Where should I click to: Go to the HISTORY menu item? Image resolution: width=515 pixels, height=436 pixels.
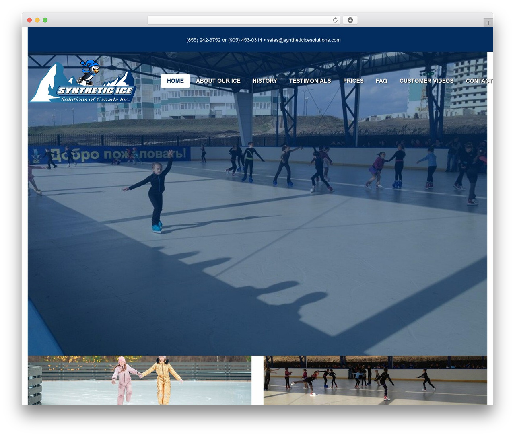coord(265,81)
